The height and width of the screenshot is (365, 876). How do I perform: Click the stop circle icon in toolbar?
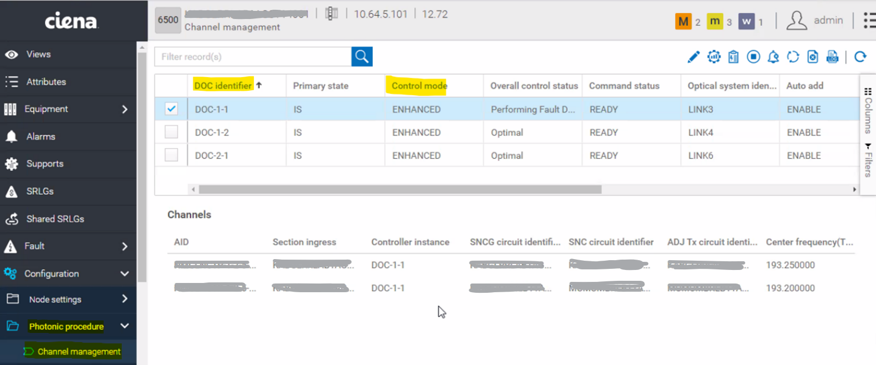[753, 57]
